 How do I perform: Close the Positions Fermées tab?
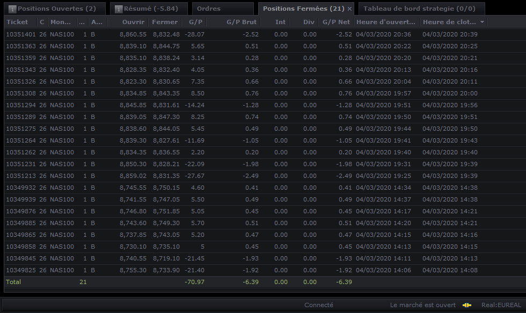click(349, 9)
